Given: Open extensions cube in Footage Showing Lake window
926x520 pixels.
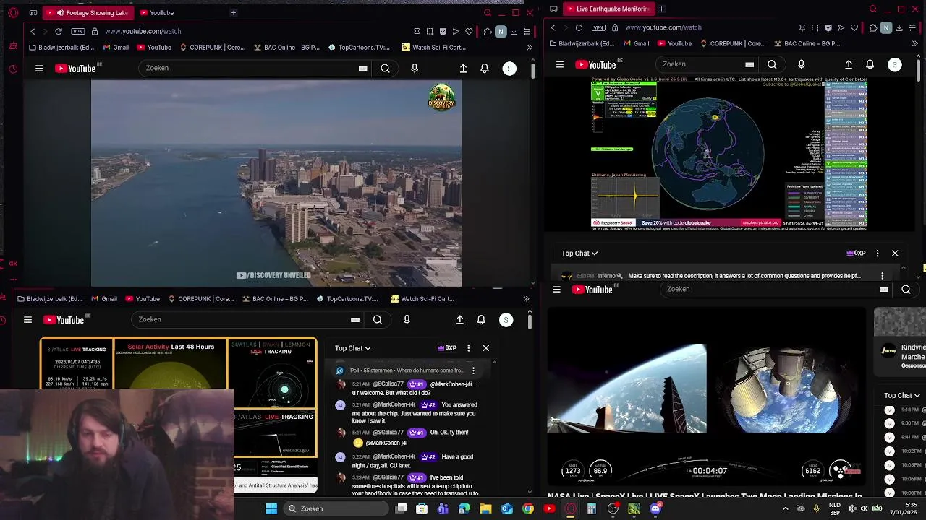Looking at the screenshot, I should [x=487, y=31].
